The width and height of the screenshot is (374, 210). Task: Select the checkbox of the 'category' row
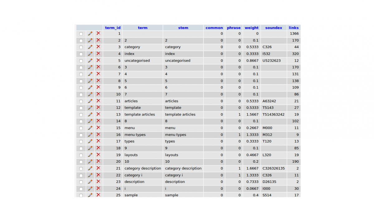81,47
